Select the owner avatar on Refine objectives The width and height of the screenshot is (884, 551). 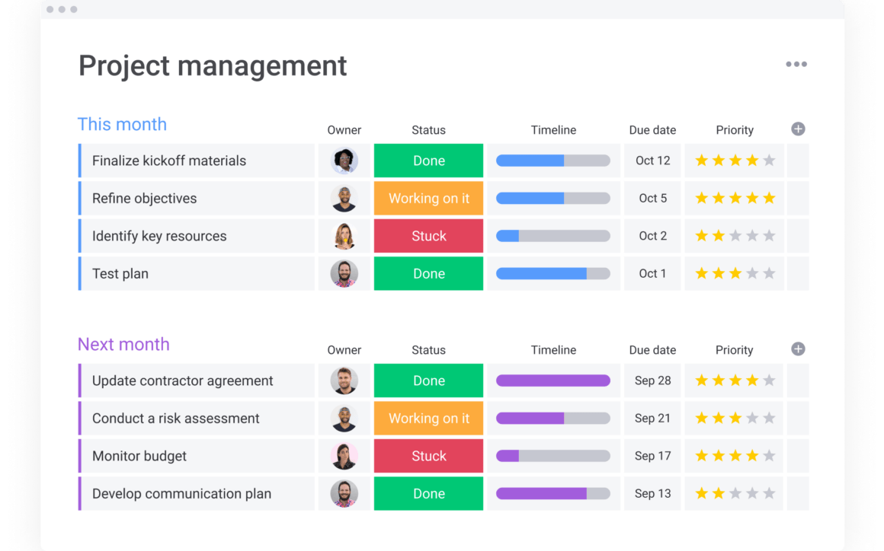pyautogui.click(x=344, y=198)
